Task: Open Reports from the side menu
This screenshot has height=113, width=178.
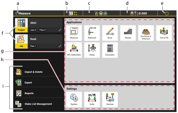Action: coord(29,93)
